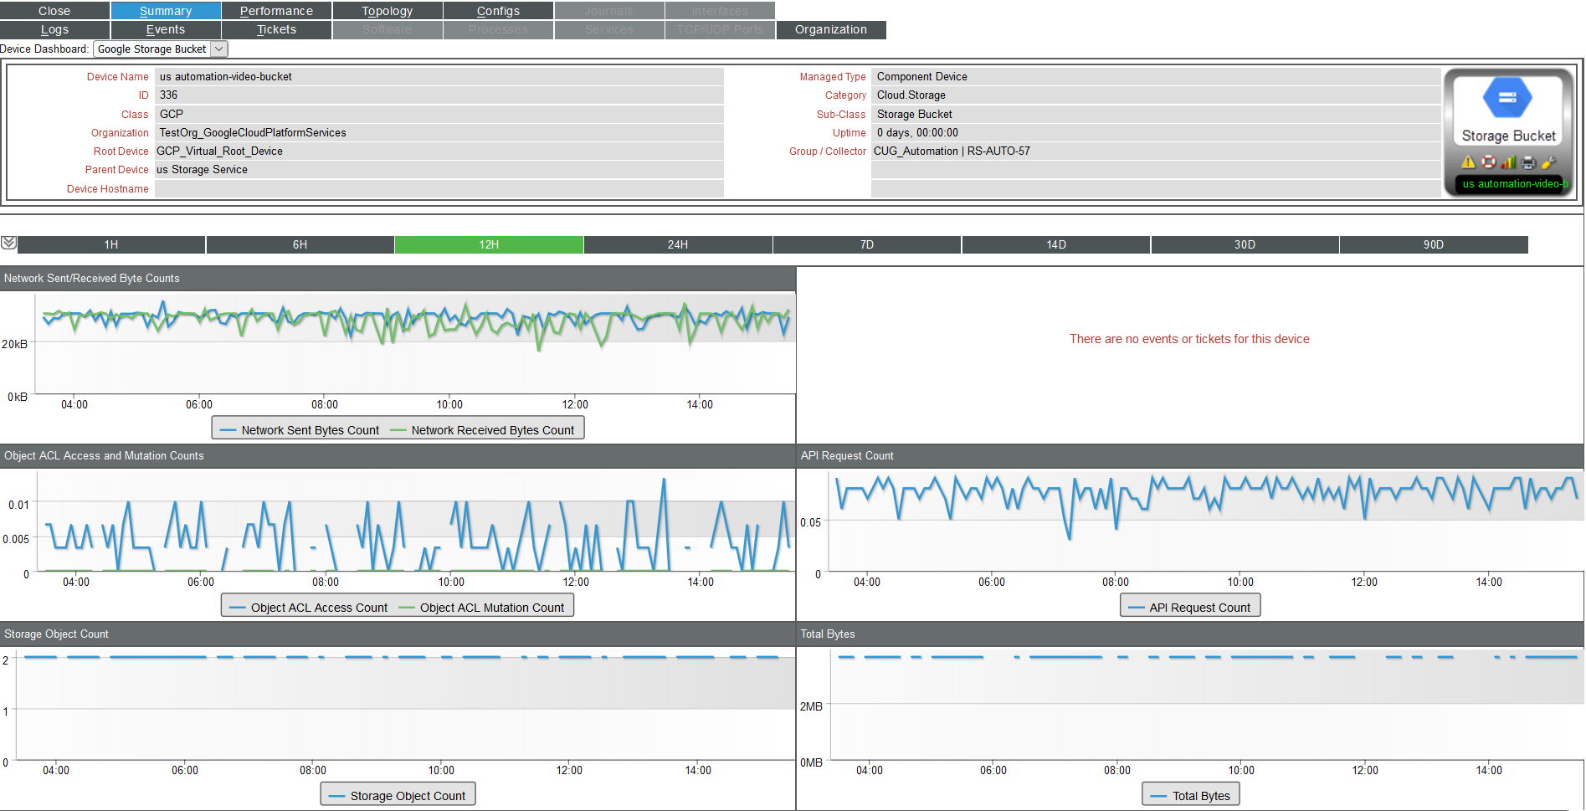Click the printer icon on the device tile
1586x811 pixels.
tap(1527, 162)
